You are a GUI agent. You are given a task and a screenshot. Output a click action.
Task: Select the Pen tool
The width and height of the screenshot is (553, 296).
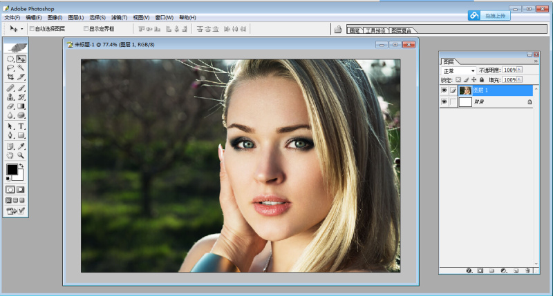click(10, 135)
